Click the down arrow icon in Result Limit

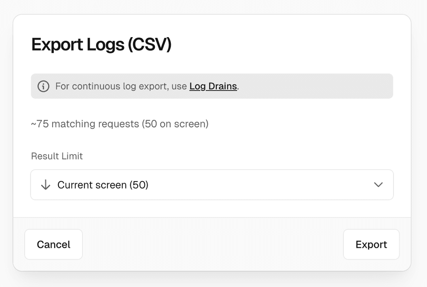pos(46,185)
